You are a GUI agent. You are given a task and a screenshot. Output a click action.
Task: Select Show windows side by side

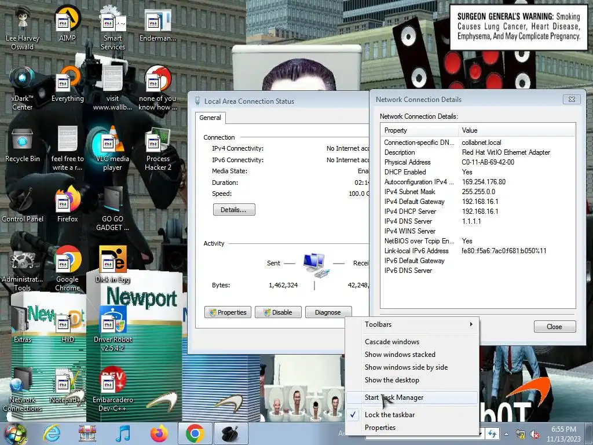(x=412, y=367)
